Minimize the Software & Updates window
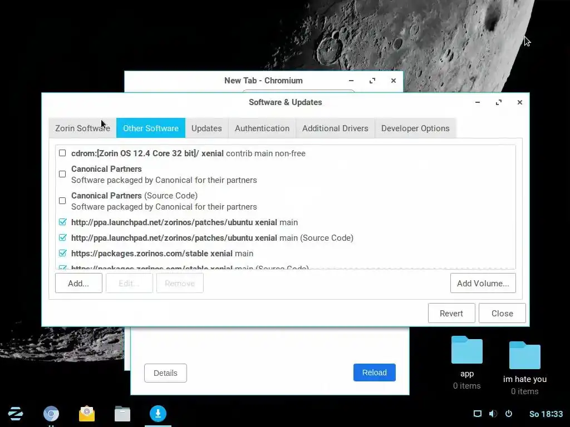 (x=477, y=102)
